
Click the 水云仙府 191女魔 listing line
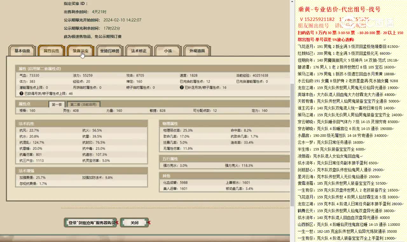(348, 81)
